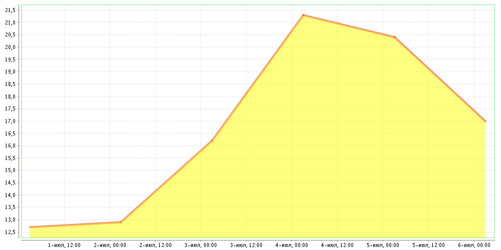
Task: Click the y-axis label 15,5
Action: pyautogui.click(x=11, y=158)
